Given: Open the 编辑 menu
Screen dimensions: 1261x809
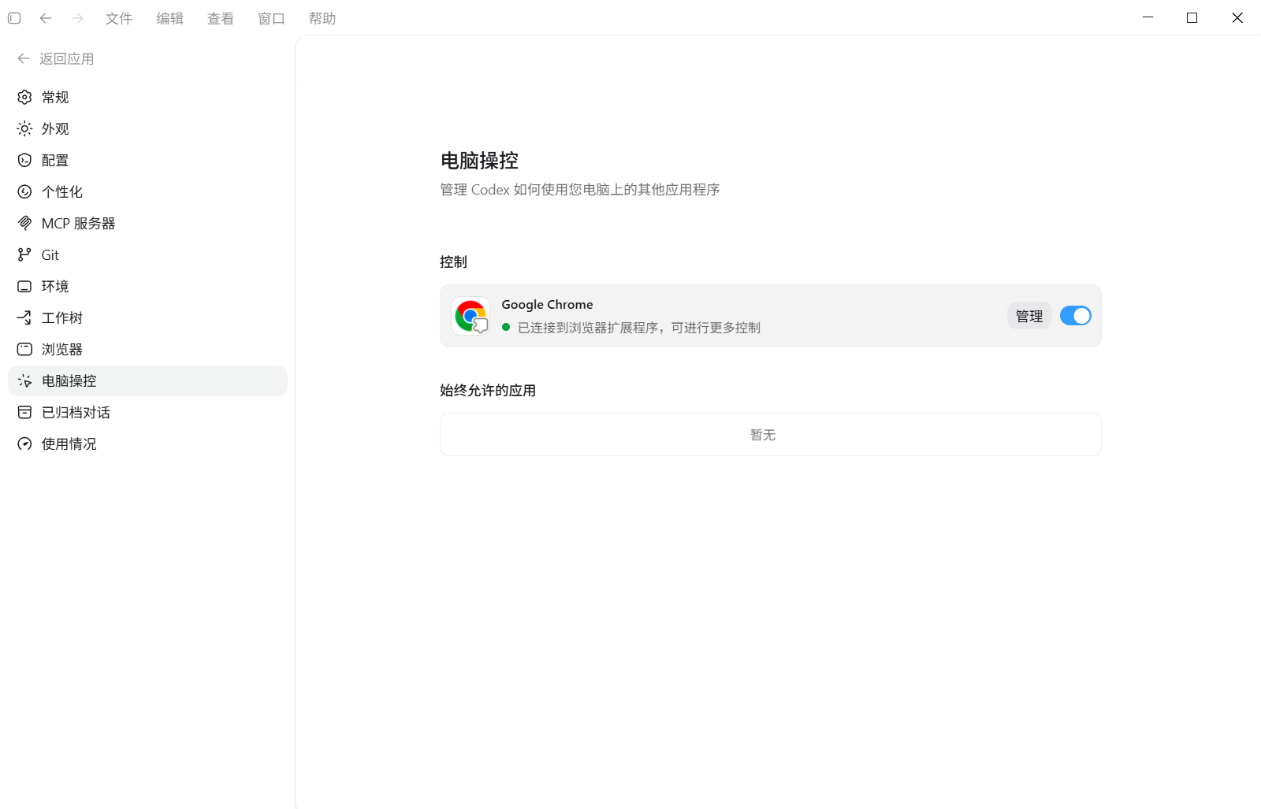Looking at the screenshot, I should (x=169, y=18).
